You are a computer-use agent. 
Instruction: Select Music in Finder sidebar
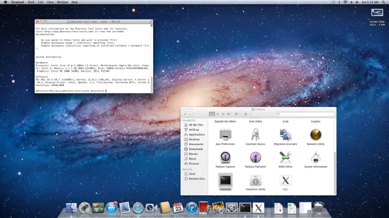190,159
